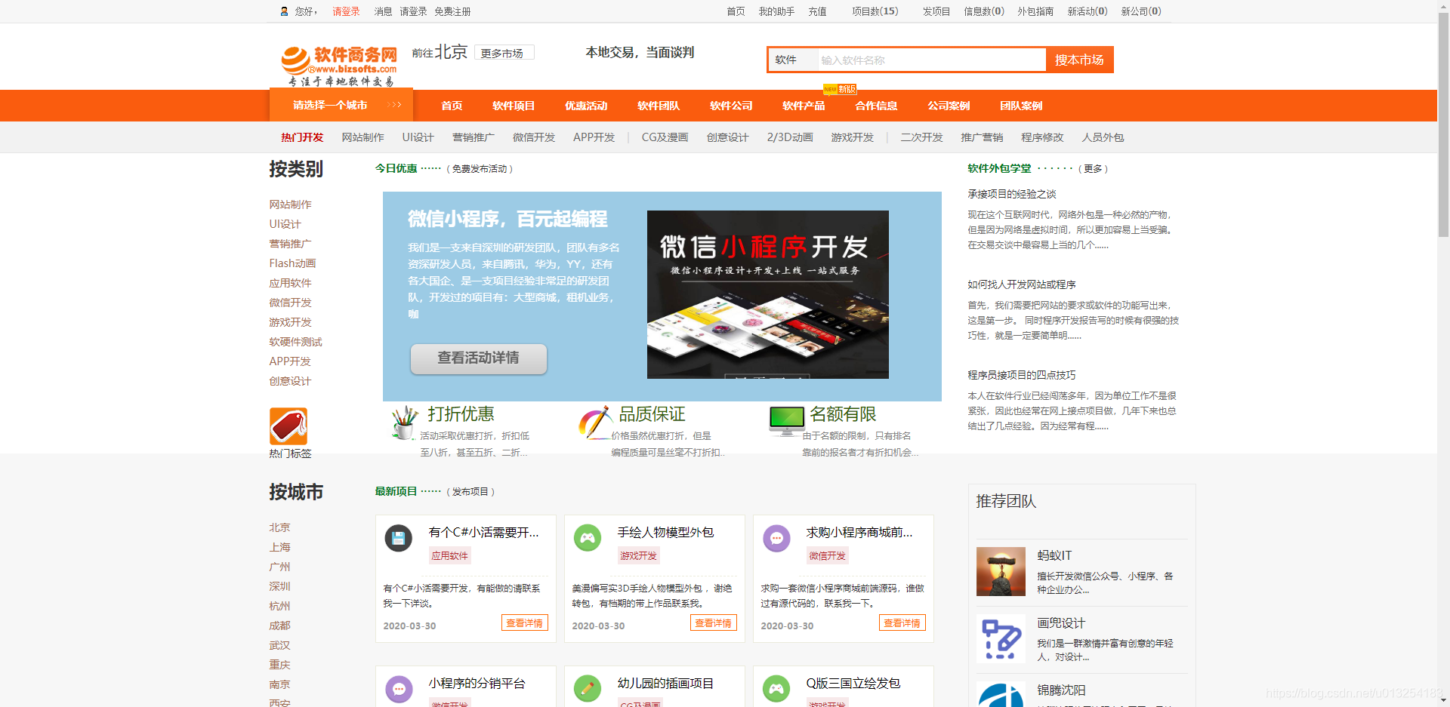Open 锦腾沈阳 team logo

pos(1001,694)
